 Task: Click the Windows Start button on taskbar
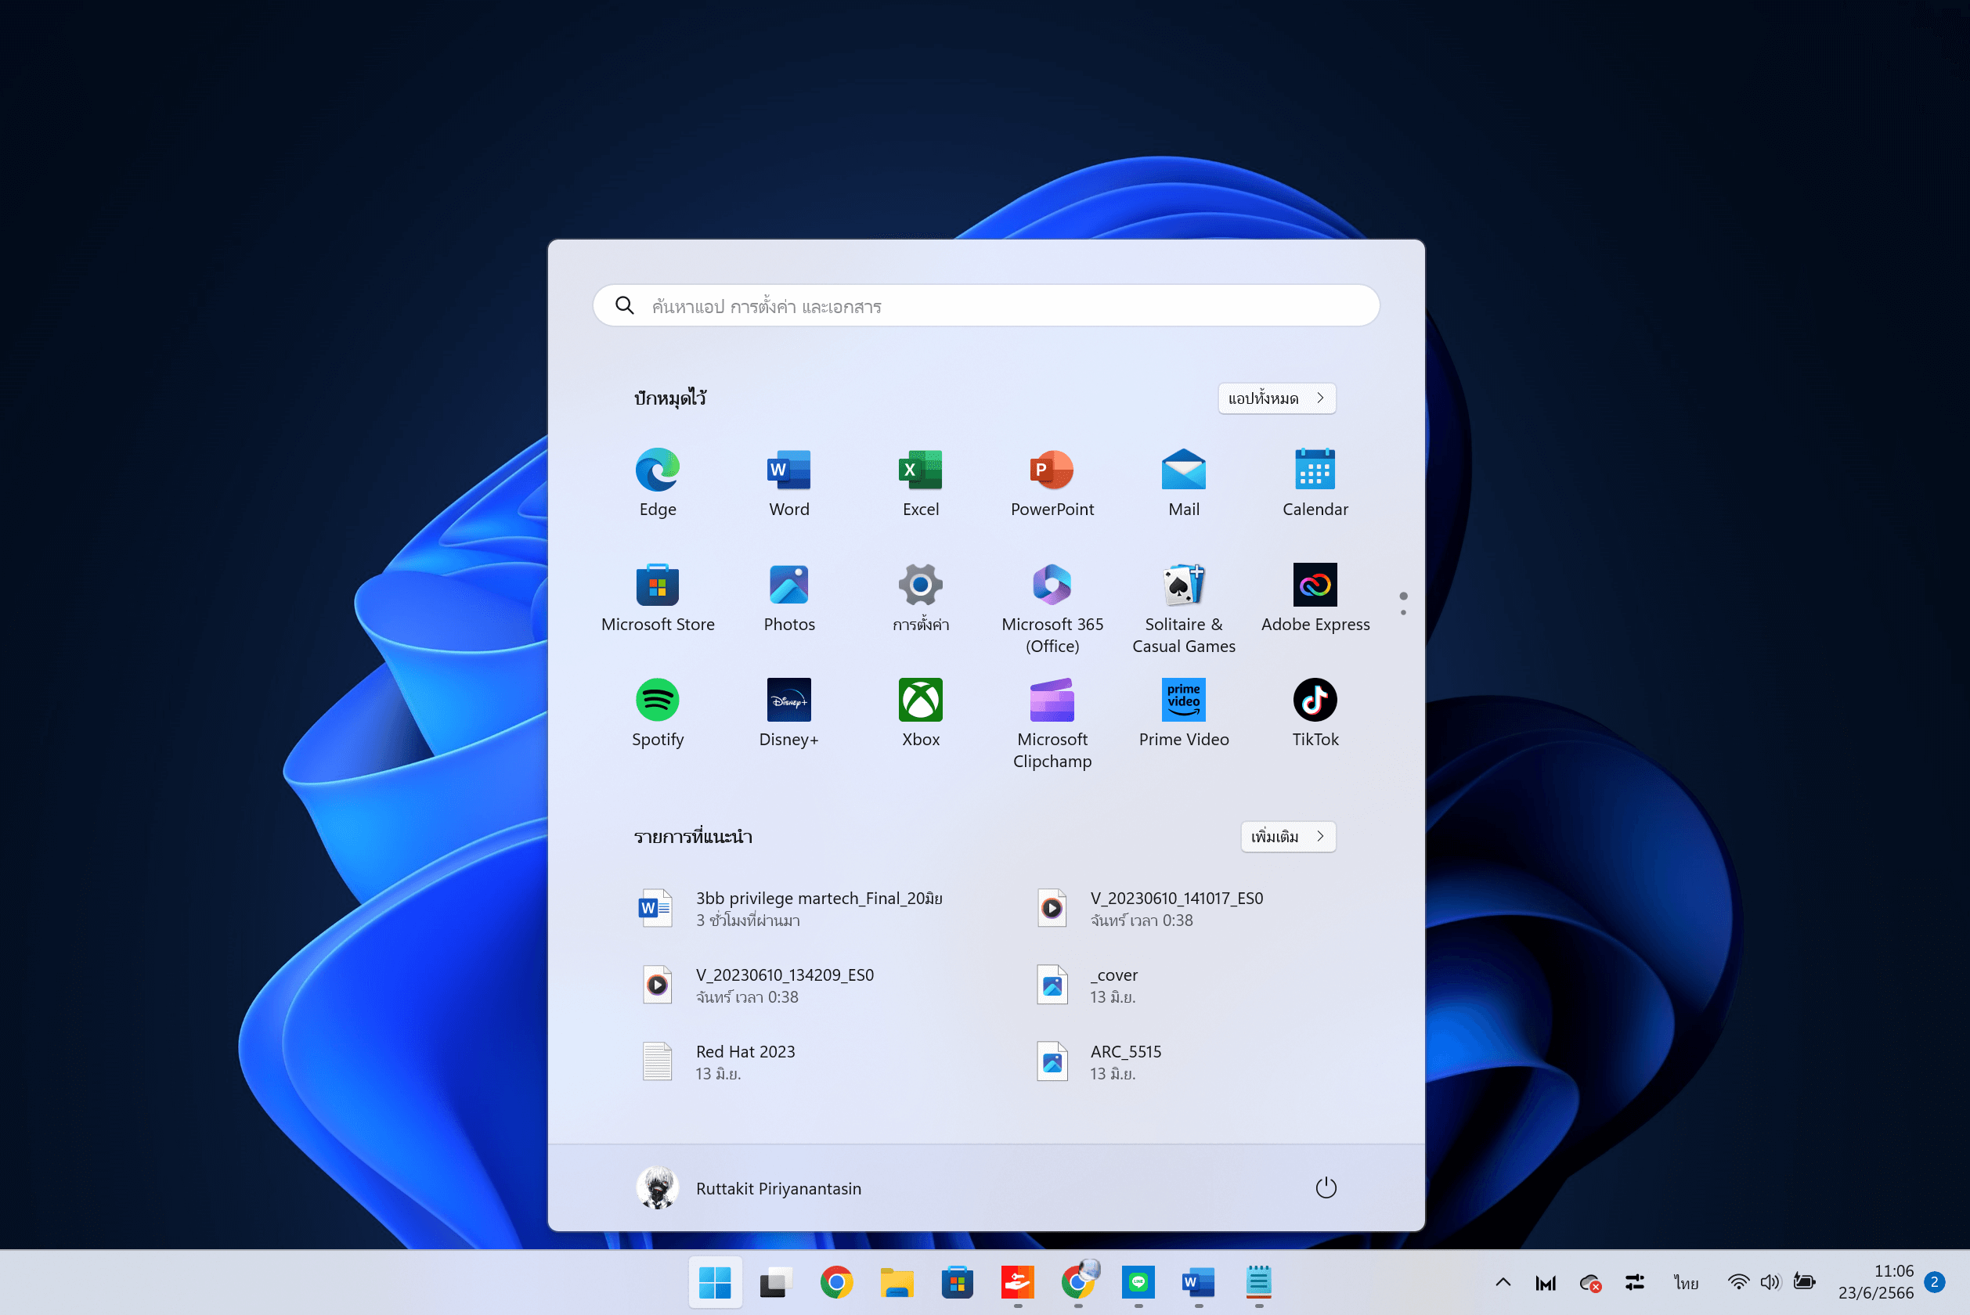tap(716, 1281)
